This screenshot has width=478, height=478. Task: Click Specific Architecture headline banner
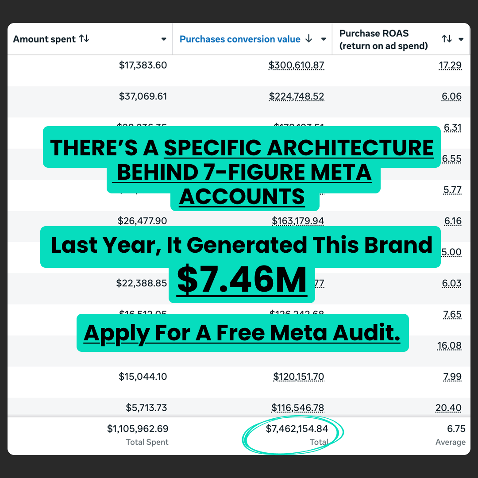tap(242, 169)
